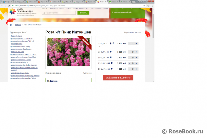
Task: Click the quantity value in 1 300 руб. row
Action: tap(133, 43)
